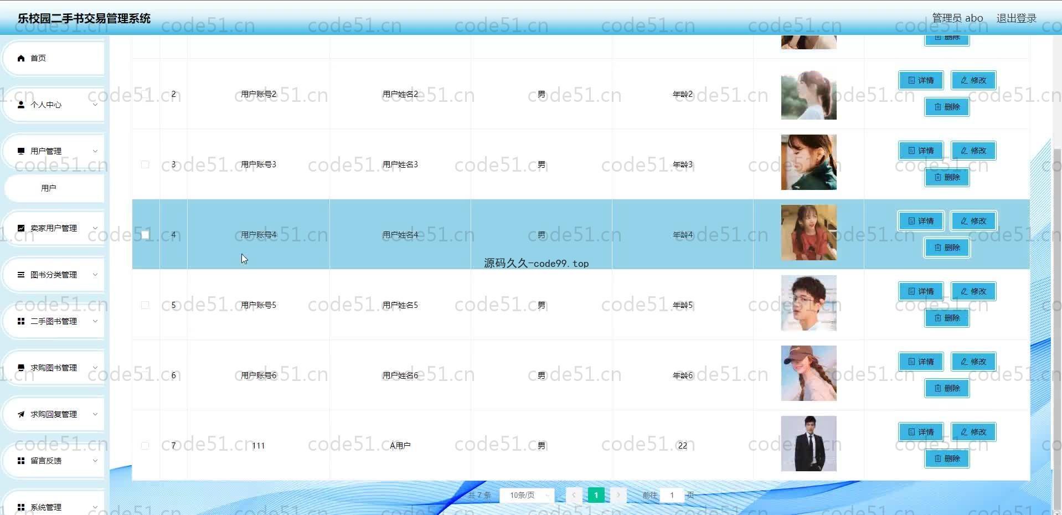Screen dimensions: 1062x515
Task: Click the home icon beside 首页
Action: click(21, 58)
